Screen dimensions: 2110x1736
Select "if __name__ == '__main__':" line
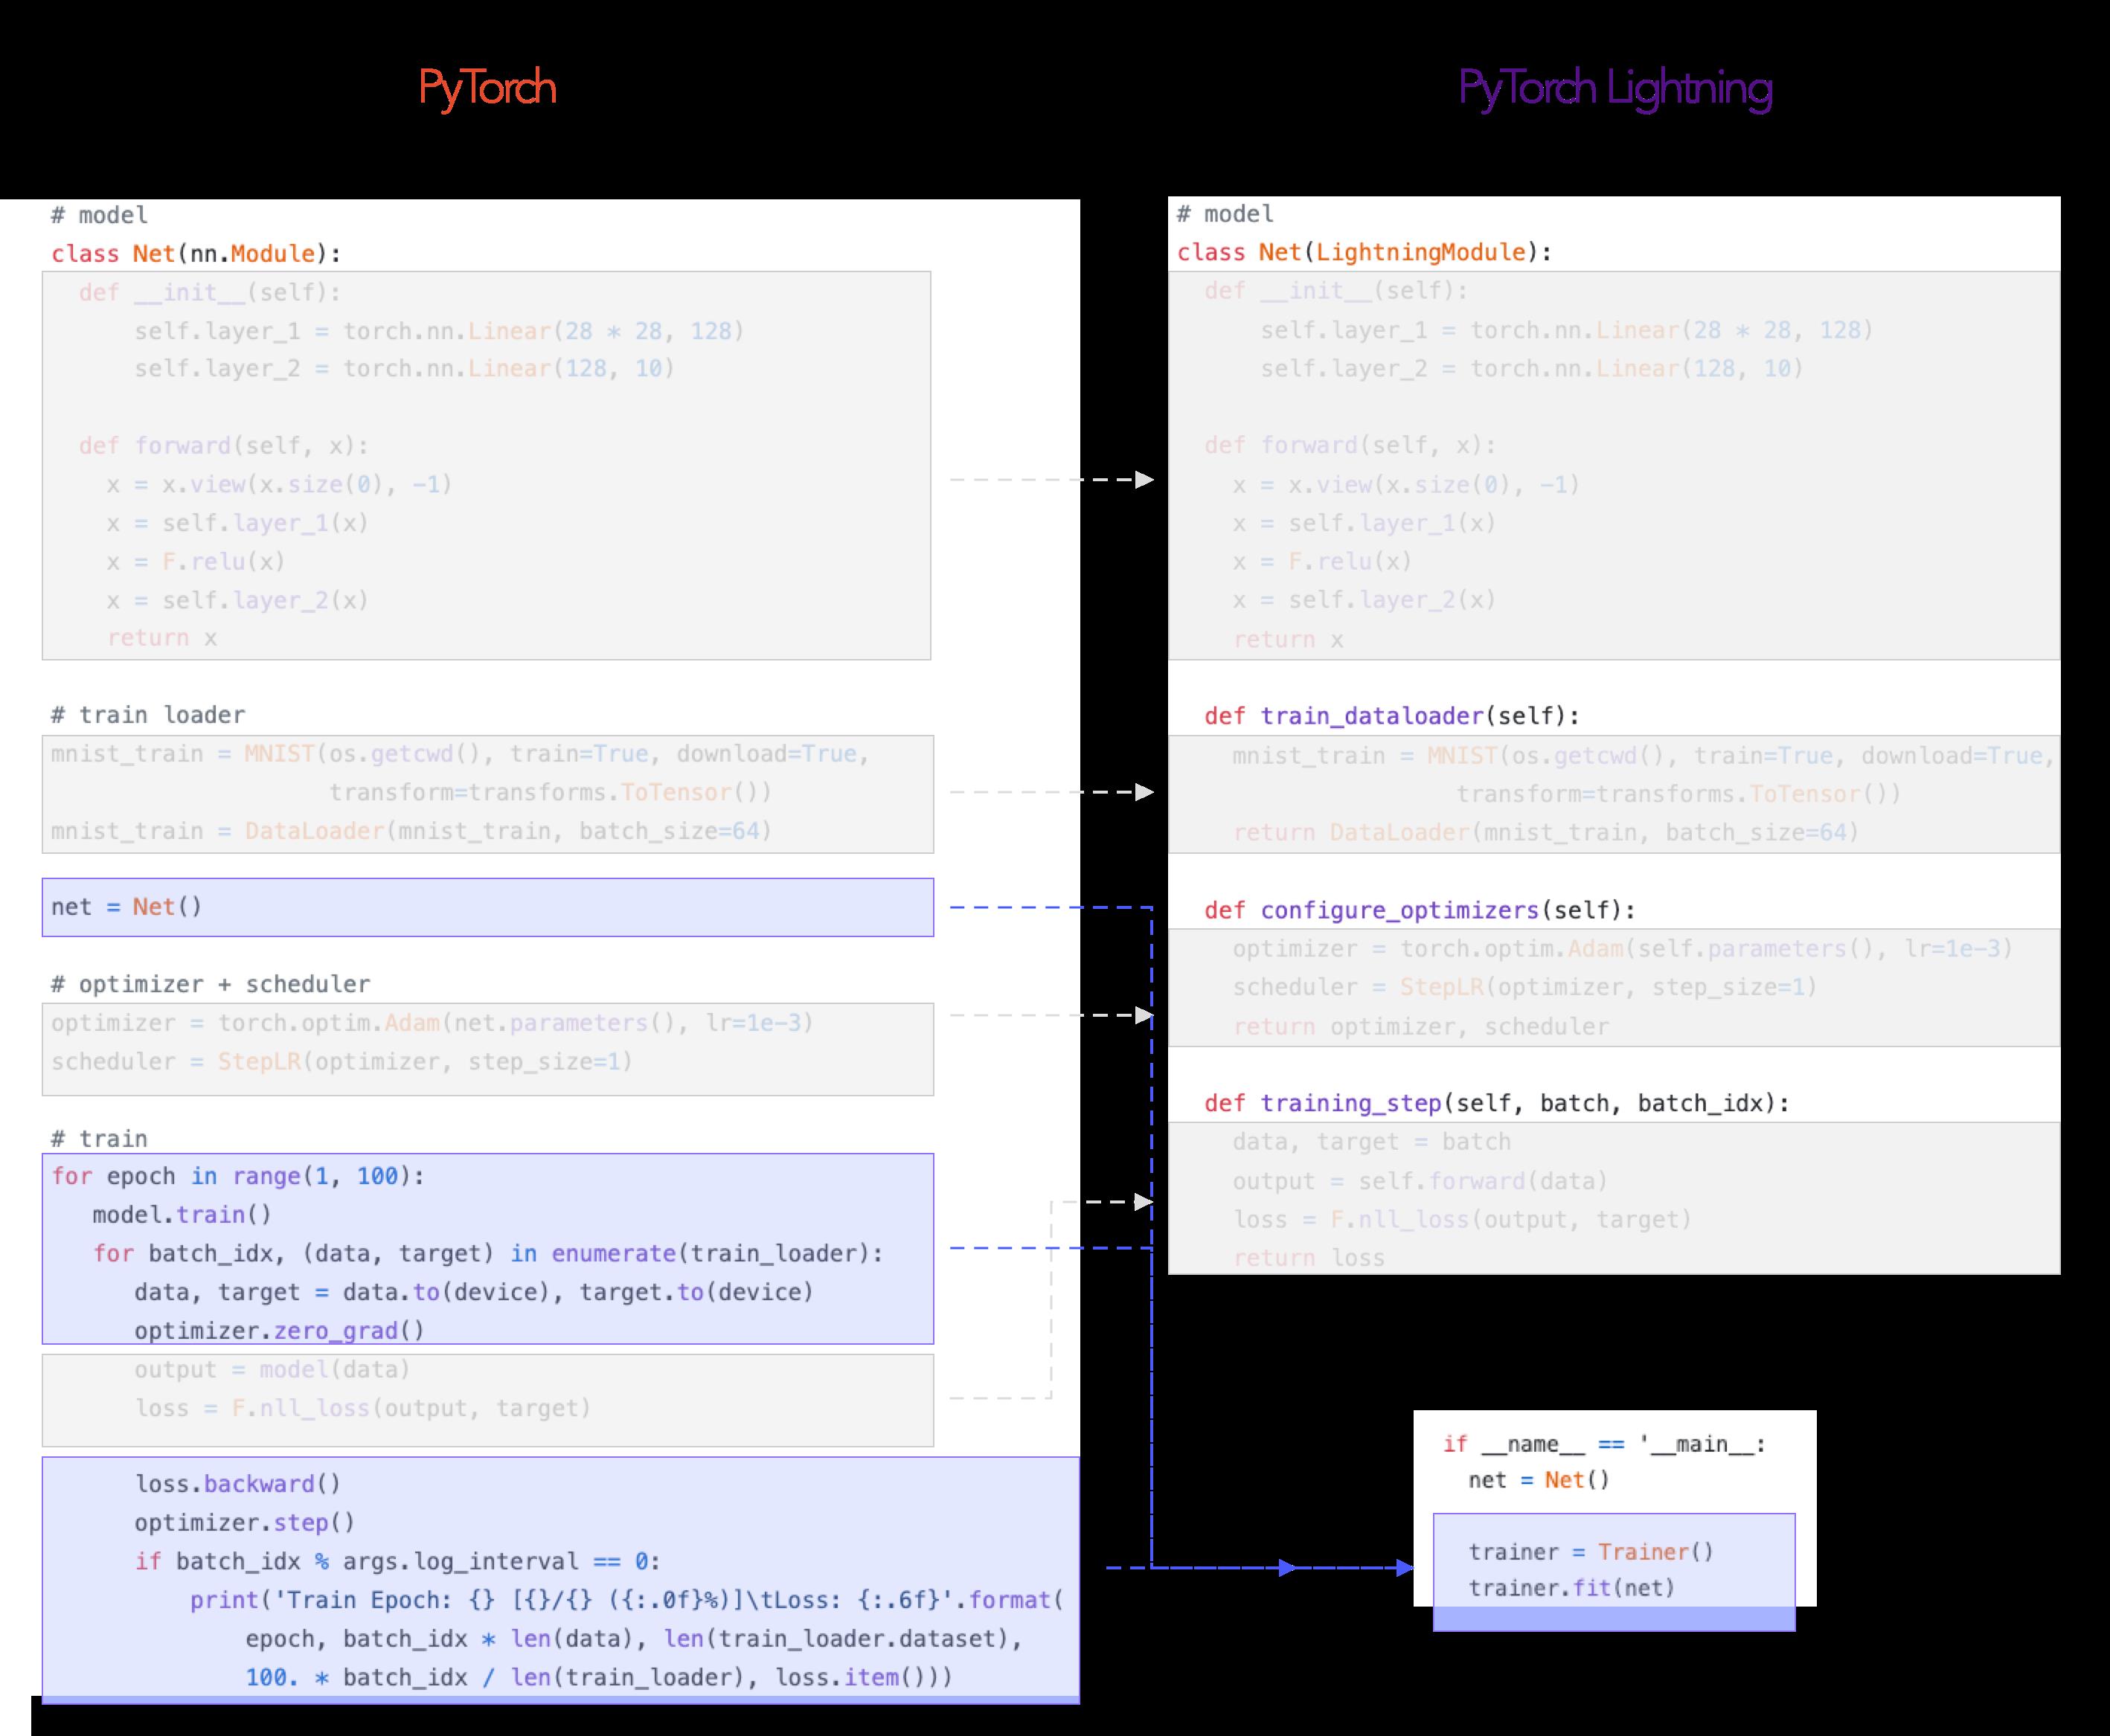(x=1605, y=1445)
